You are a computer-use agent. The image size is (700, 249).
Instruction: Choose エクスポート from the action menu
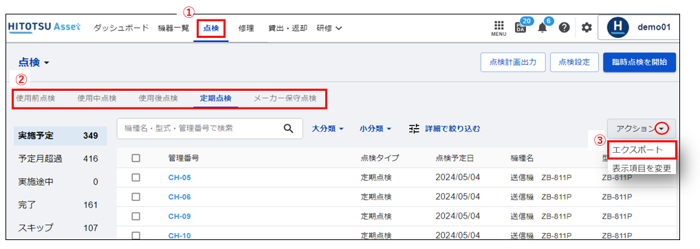(642, 150)
